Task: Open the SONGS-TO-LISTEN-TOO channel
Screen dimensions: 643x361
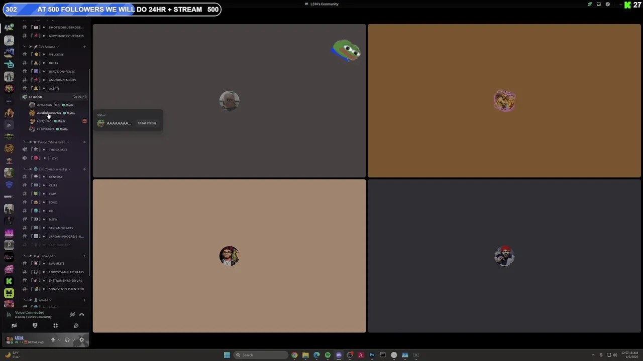Action: tap(54, 289)
